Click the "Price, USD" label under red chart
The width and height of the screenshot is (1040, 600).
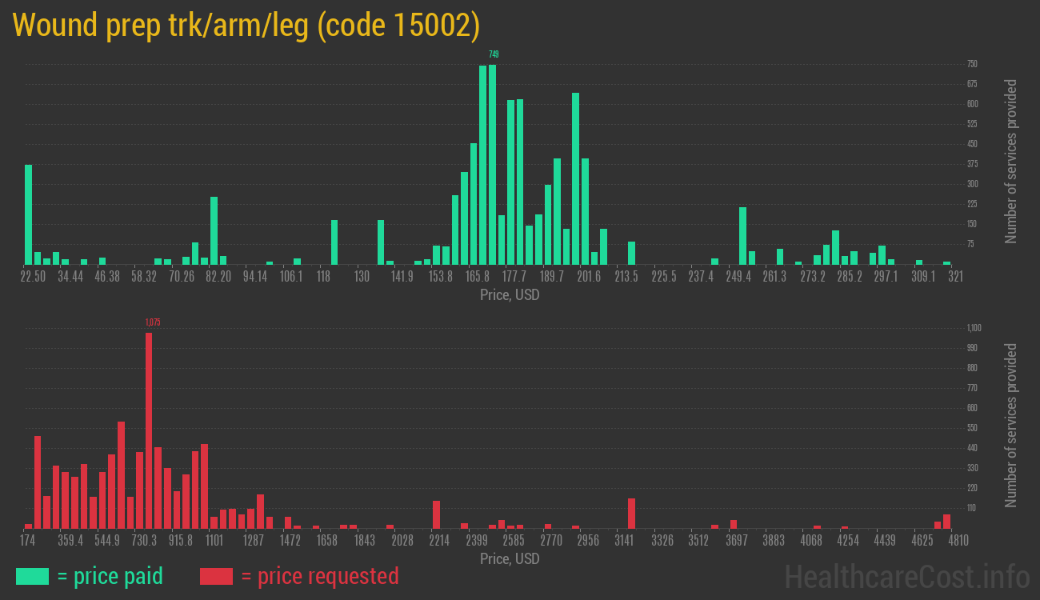pos(510,558)
